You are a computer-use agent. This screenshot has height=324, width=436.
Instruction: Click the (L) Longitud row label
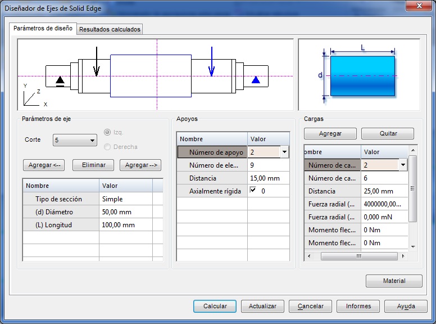pos(61,225)
